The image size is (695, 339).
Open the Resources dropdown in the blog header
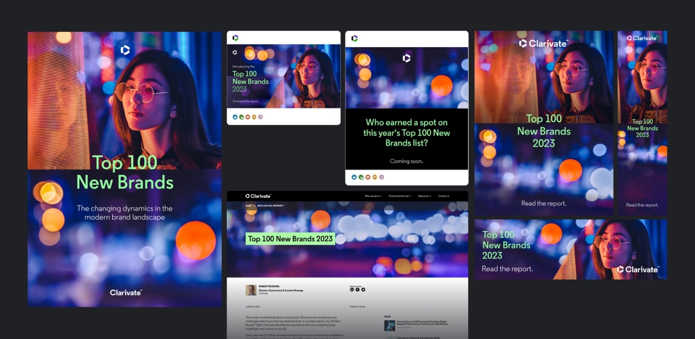tap(424, 196)
